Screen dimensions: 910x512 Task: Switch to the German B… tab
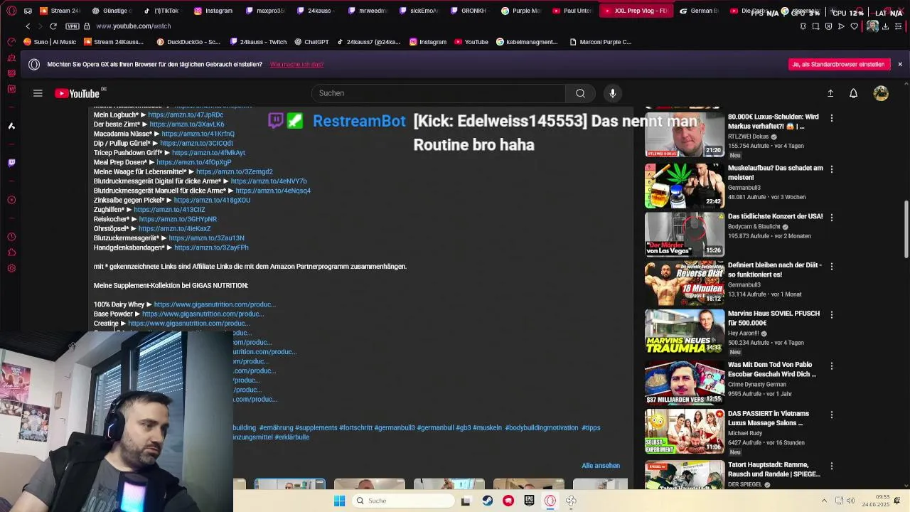[x=699, y=11]
